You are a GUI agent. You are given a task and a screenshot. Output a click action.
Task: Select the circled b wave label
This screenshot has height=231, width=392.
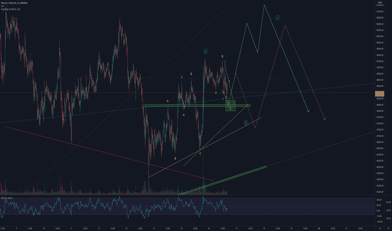[246, 123]
